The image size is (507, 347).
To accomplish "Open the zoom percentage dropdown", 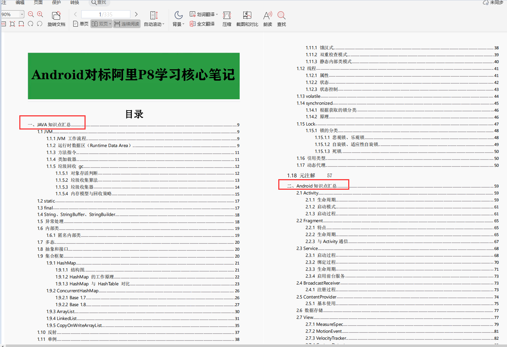I will (22, 14).
